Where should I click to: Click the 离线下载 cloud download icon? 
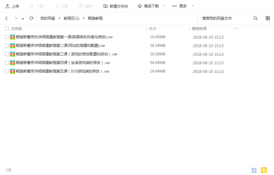click(x=140, y=6)
